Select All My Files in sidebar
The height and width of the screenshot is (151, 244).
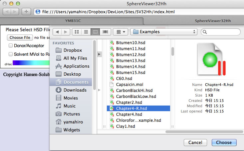click(x=71, y=58)
